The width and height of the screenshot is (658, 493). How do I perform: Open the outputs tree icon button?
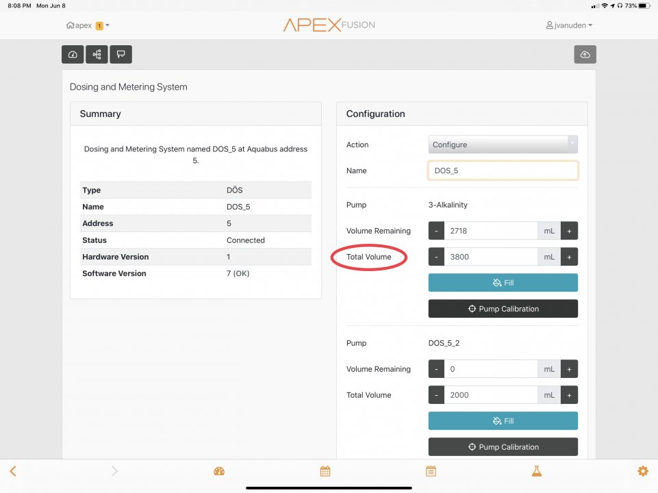click(x=97, y=55)
